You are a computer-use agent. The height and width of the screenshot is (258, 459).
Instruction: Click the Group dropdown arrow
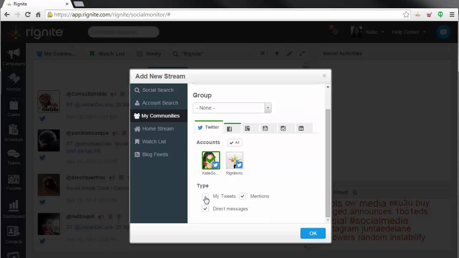pos(268,108)
